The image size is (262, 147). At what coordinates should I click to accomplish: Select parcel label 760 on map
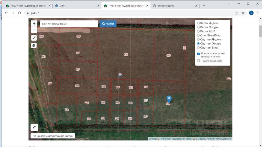(89, 119)
